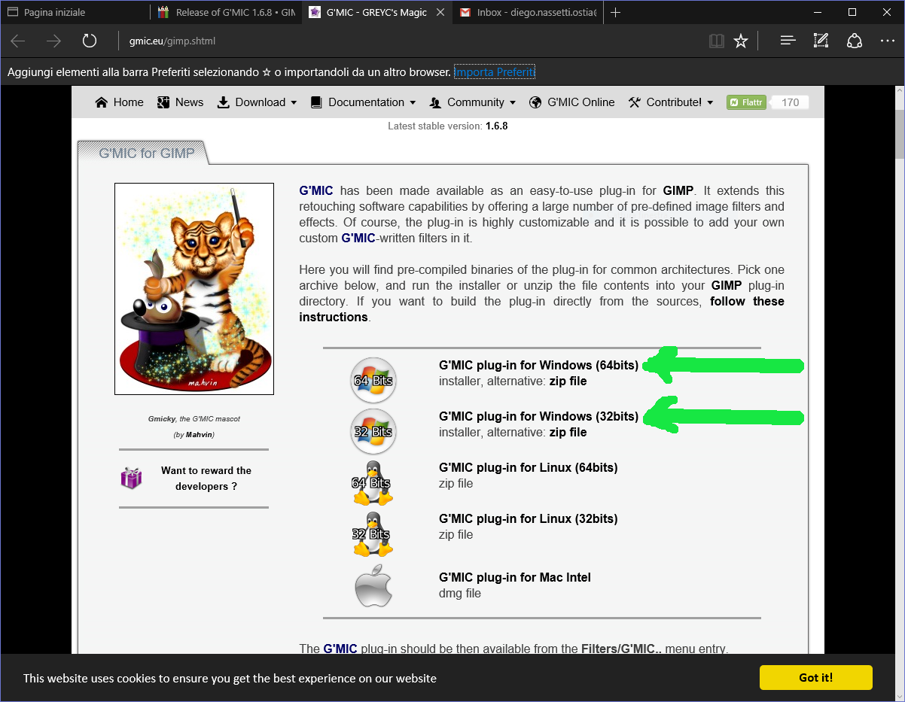The height and width of the screenshot is (702, 905).
Task: Go to Home in site navigation
Action: point(119,102)
